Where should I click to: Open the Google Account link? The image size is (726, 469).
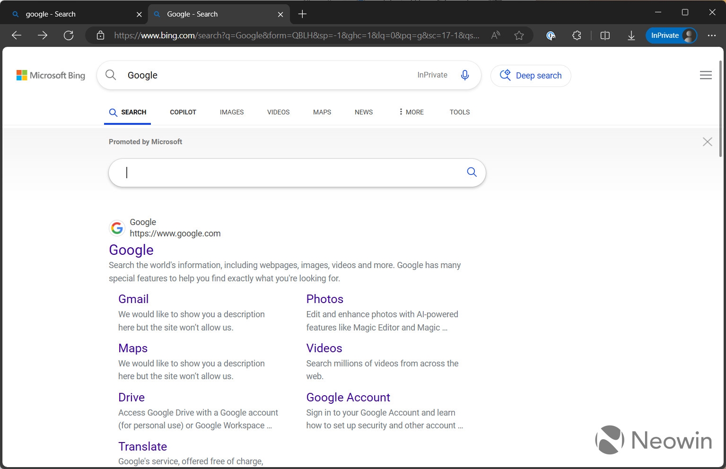pos(348,397)
